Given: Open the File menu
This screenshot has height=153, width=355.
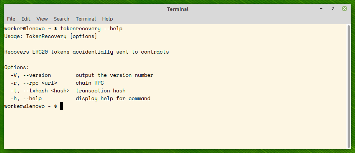Looking at the screenshot, I should pos(11,19).
